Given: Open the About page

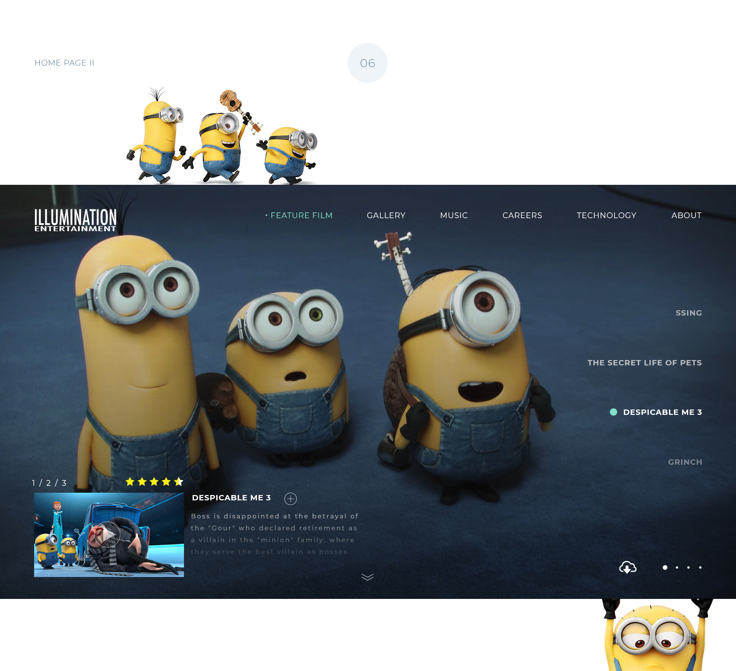Looking at the screenshot, I should click(686, 215).
